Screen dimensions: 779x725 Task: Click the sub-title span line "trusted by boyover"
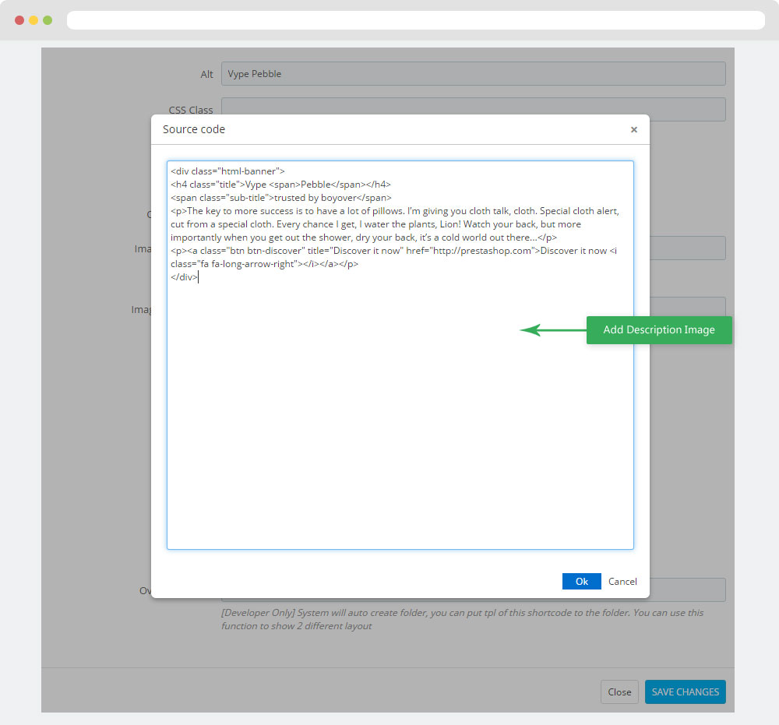pos(281,198)
